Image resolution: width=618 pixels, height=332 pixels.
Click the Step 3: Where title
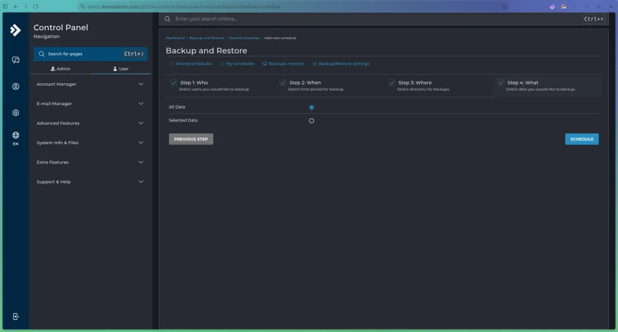[415, 83]
